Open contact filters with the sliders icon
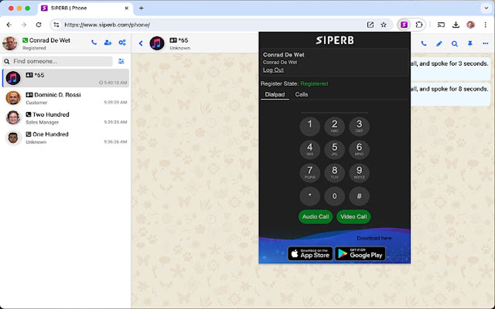The width and height of the screenshot is (495, 309). [121, 61]
